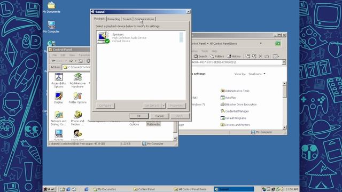Click the system tray clock
342x192 pixels.
291,189
